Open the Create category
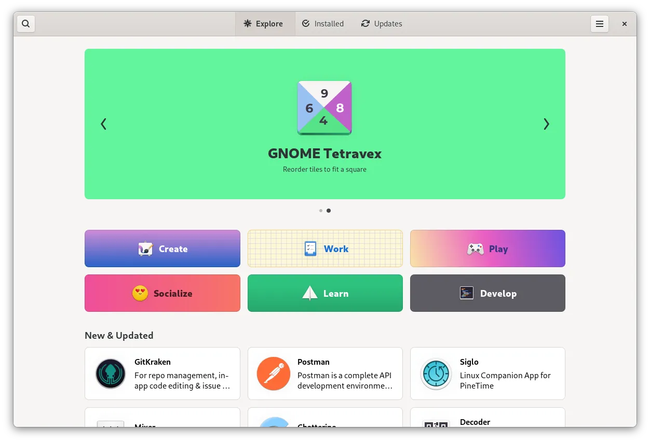650x442 pixels. pyautogui.click(x=162, y=249)
